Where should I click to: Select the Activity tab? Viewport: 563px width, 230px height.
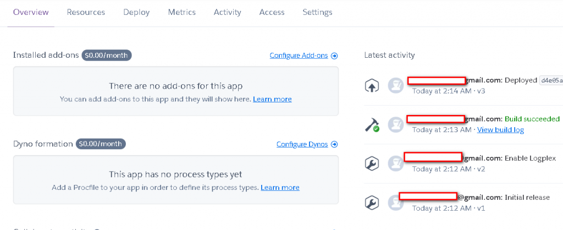coord(227,12)
